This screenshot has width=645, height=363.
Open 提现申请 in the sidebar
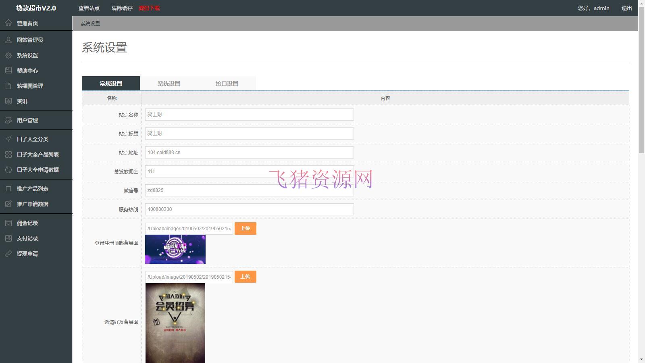8,254
